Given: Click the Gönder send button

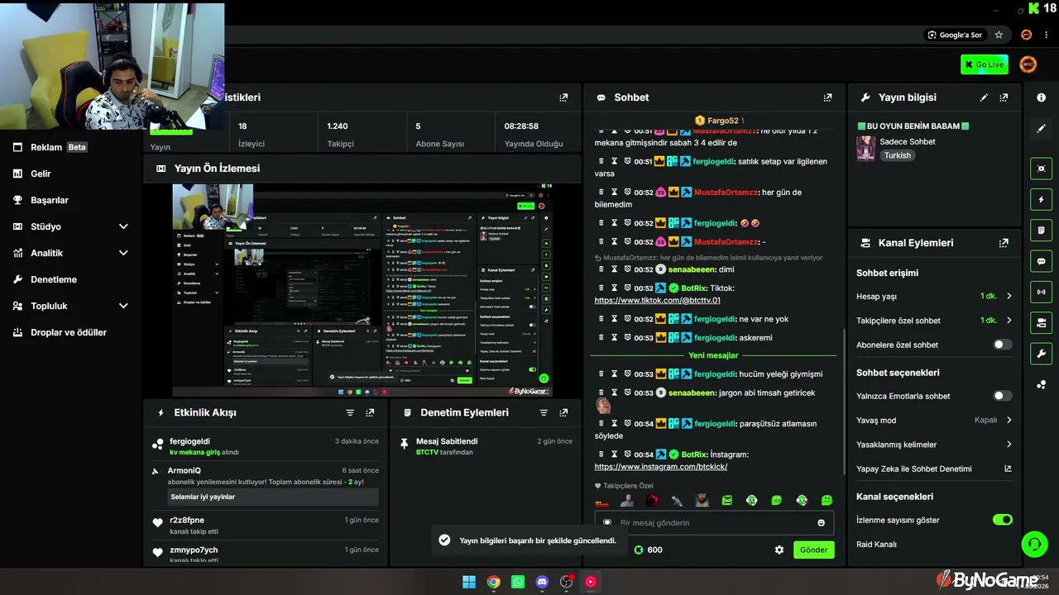Looking at the screenshot, I should click(813, 550).
